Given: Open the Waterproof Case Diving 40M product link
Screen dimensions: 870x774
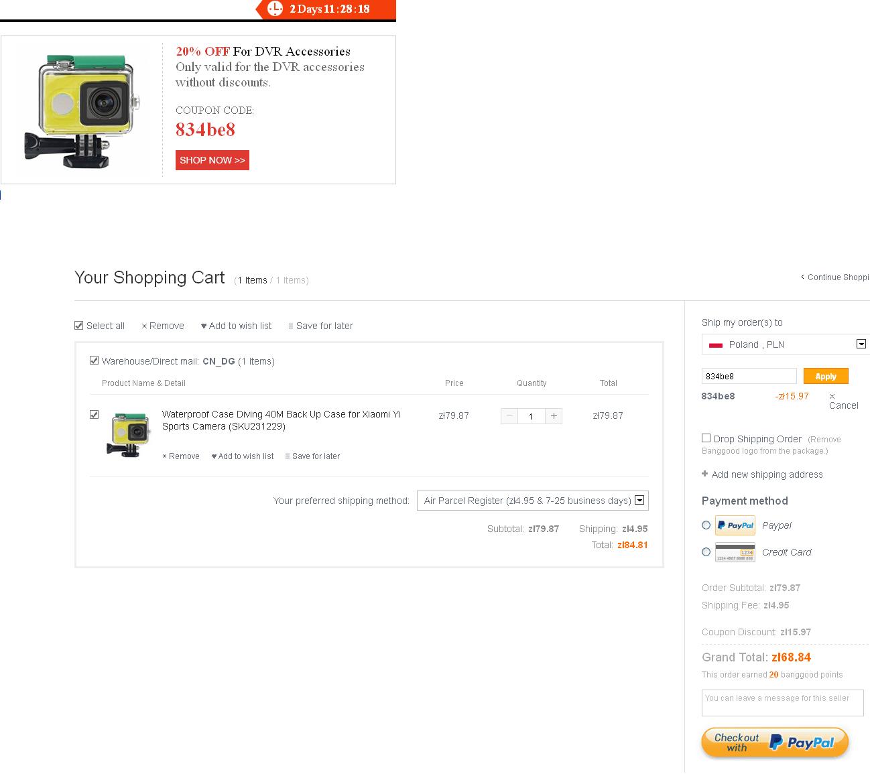Looking at the screenshot, I should pyautogui.click(x=281, y=420).
